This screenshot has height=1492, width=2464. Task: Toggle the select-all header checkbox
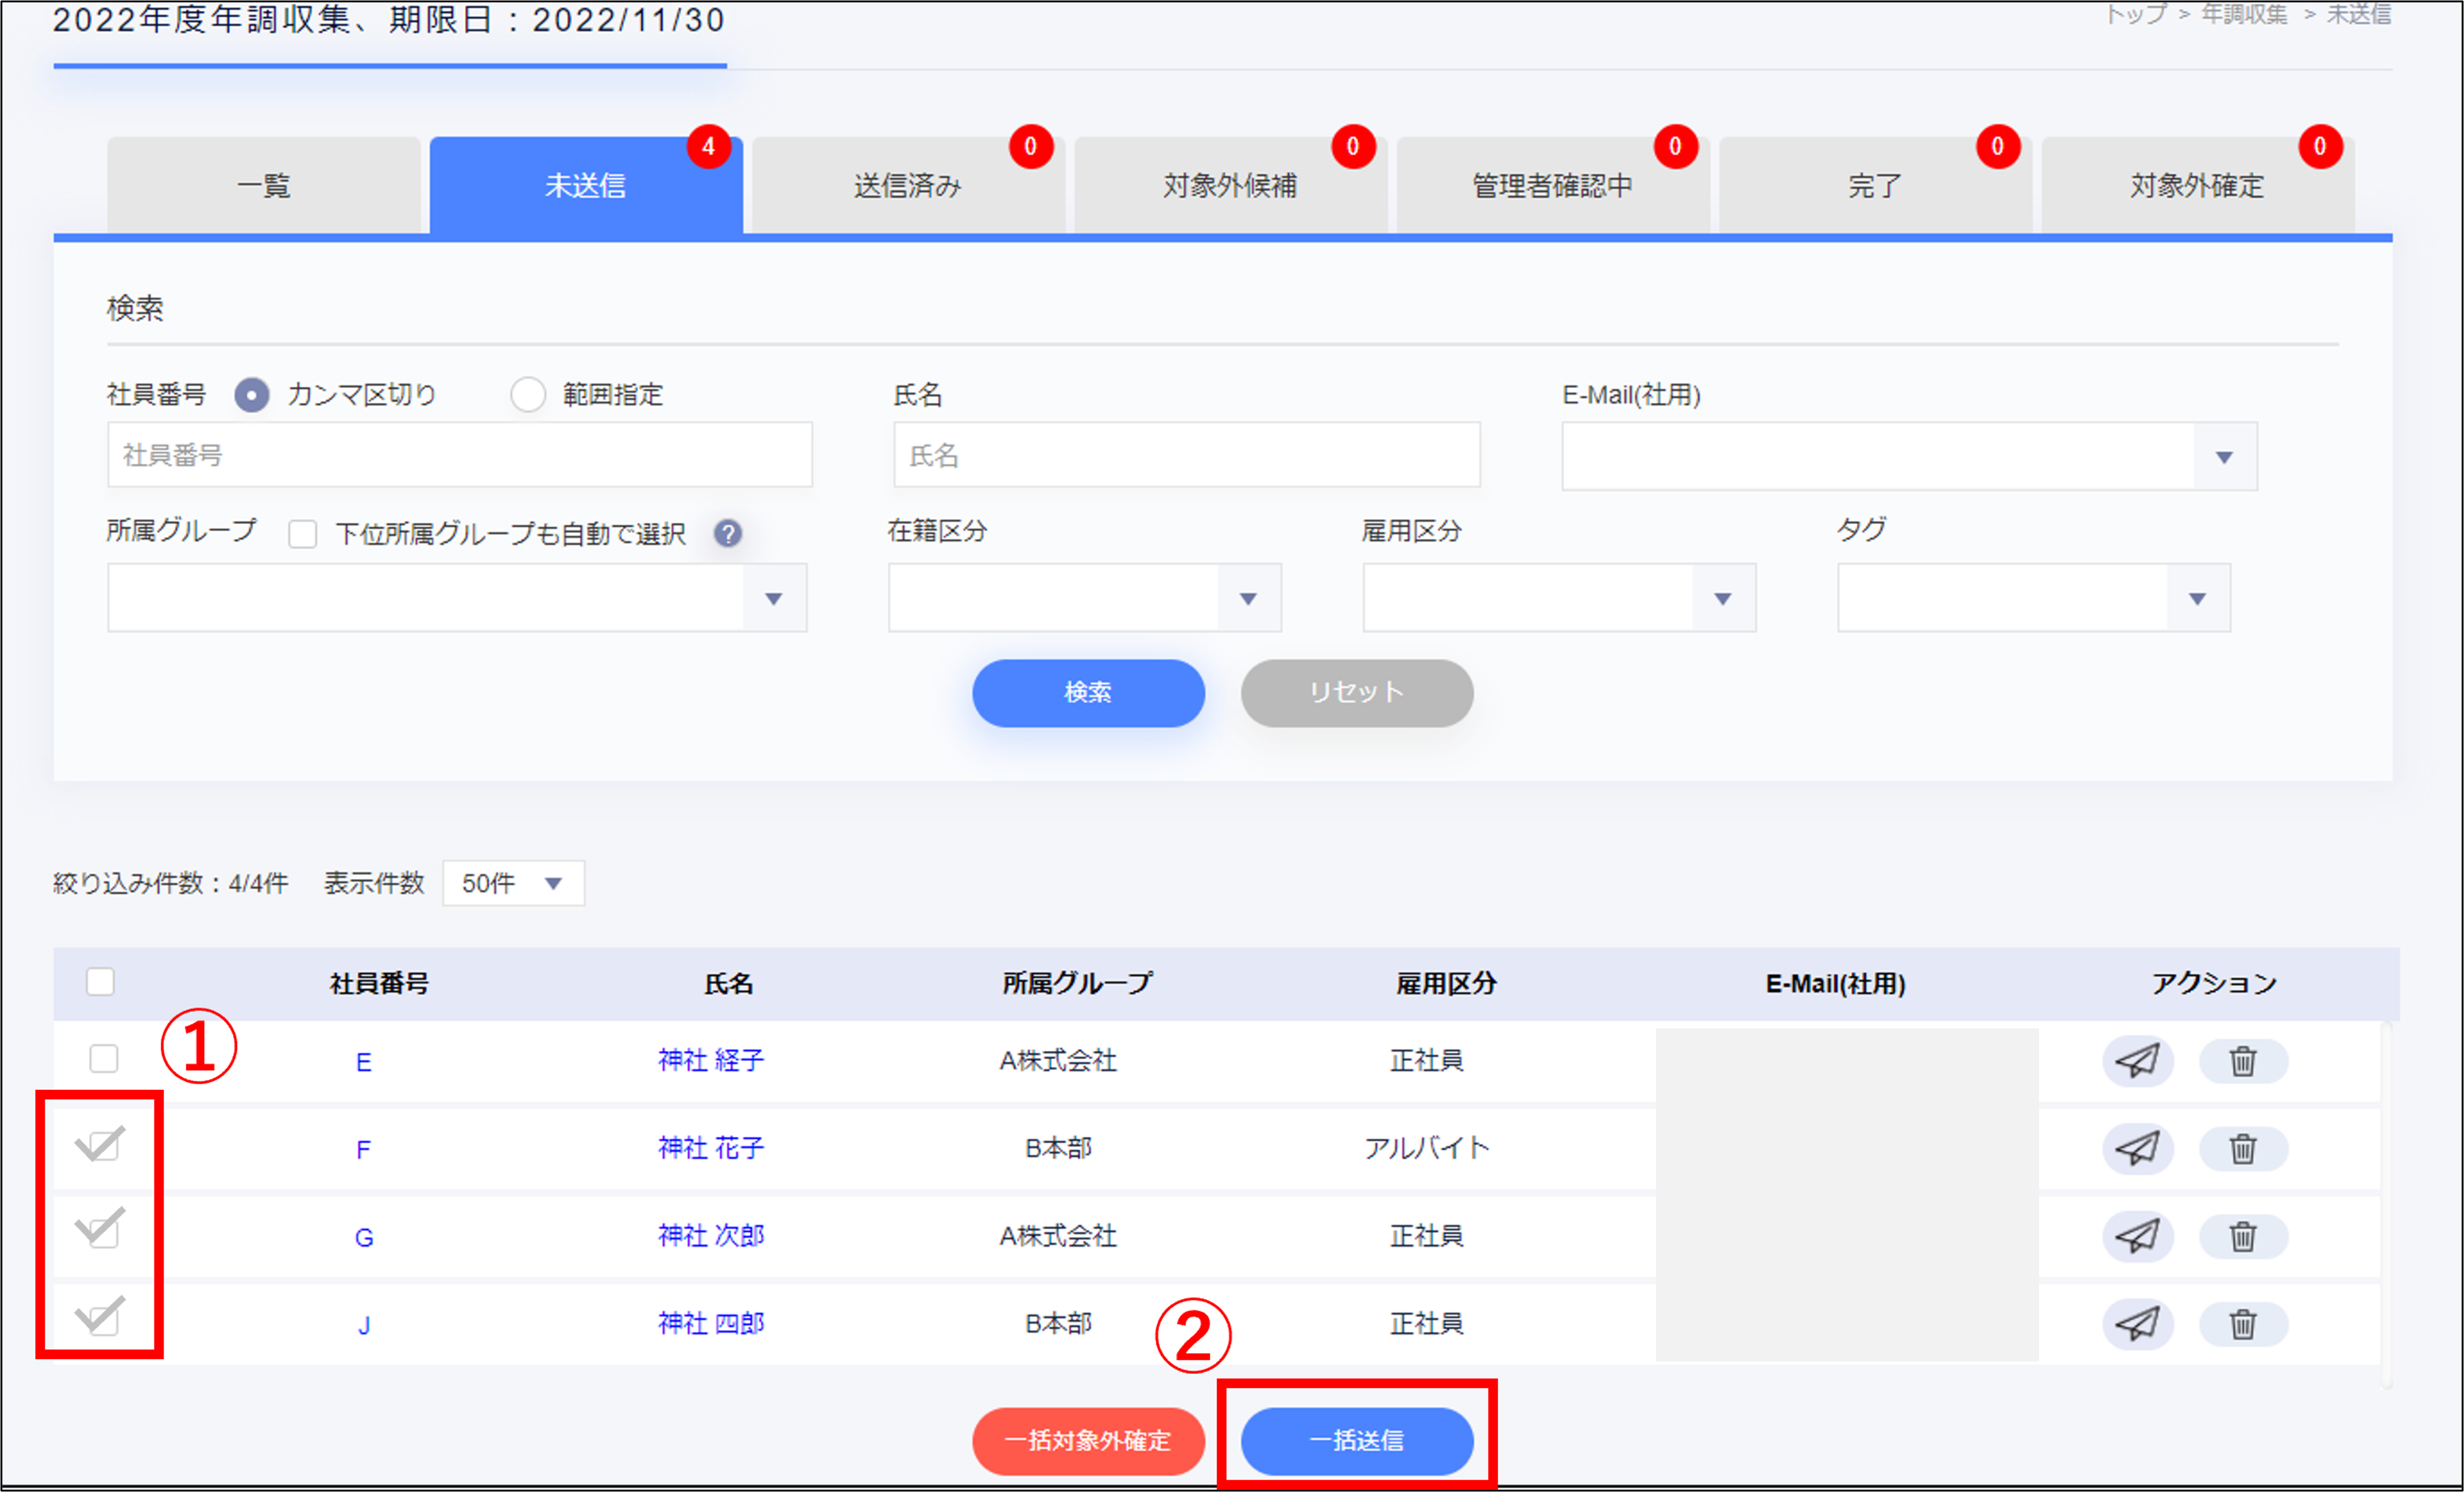coord(100,981)
